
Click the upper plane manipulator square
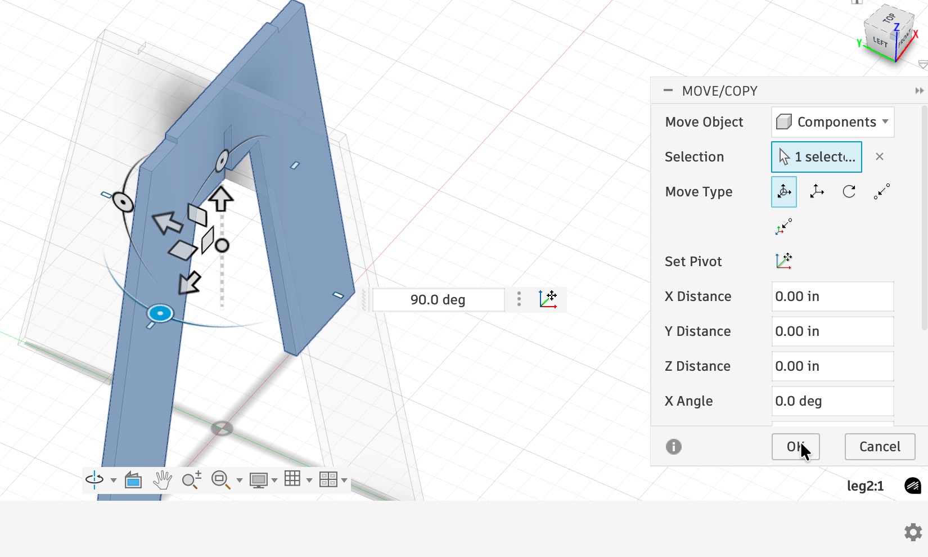197,215
